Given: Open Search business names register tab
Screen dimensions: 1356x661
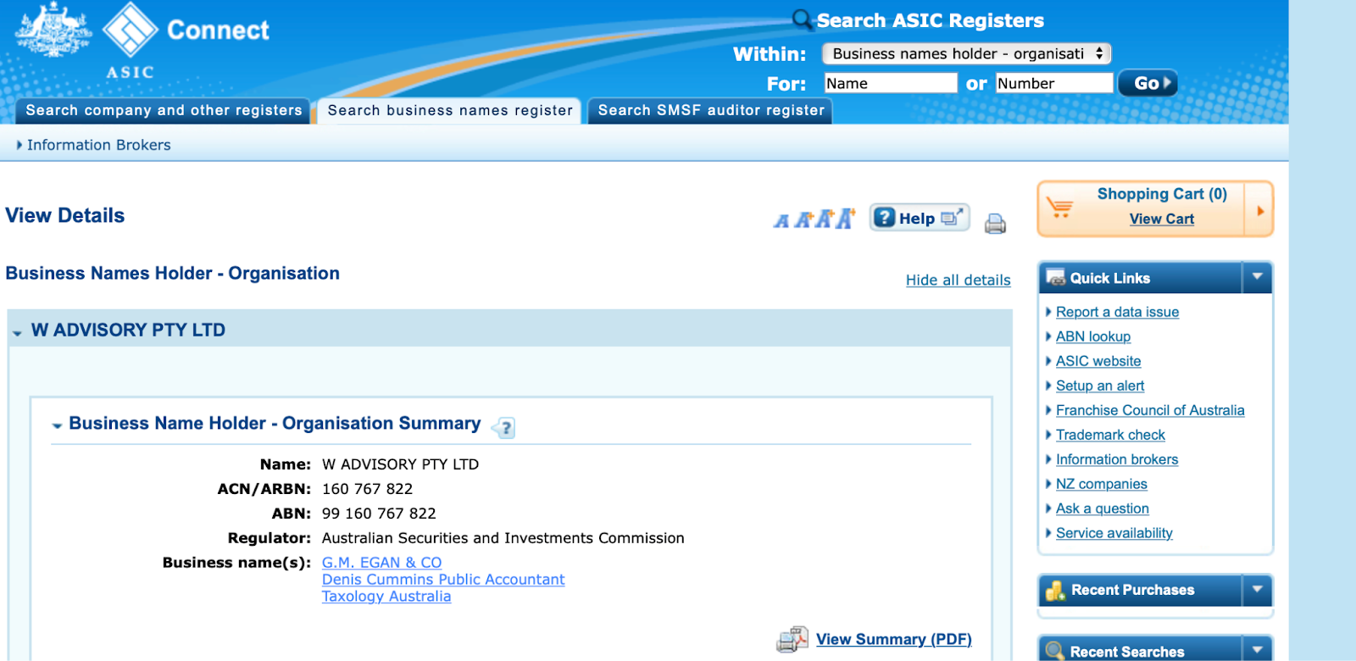Looking at the screenshot, I should 450,110.
